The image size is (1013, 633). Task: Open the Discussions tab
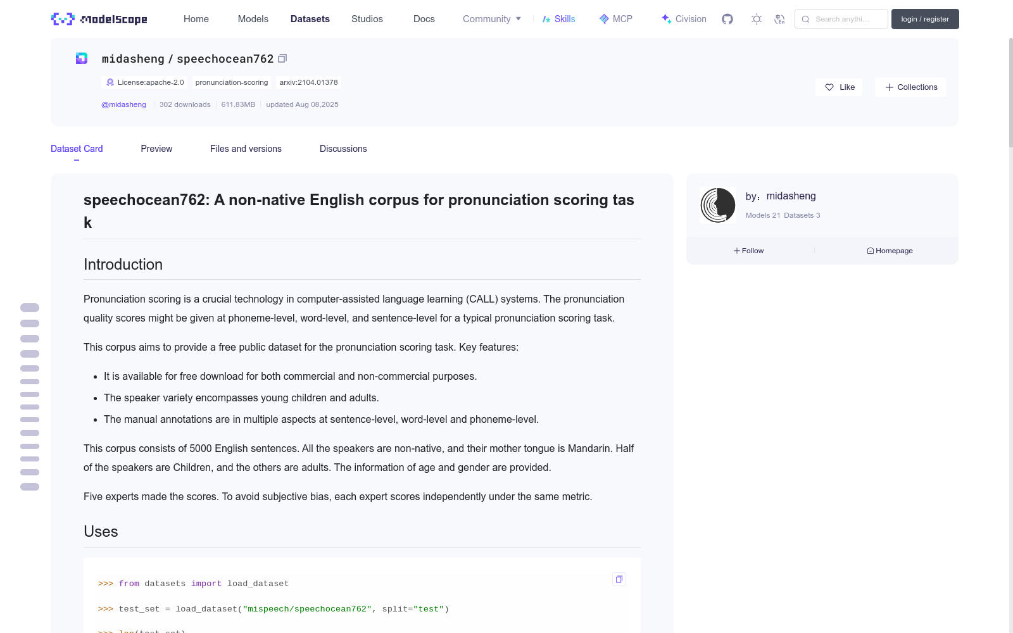click(x=343, y=149)
